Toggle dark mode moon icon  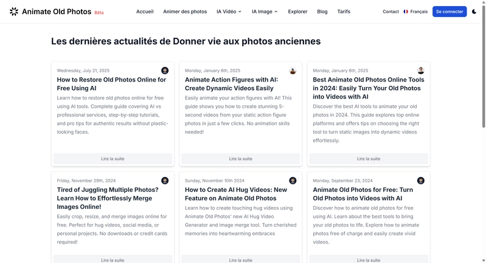pyautogui.click(x=474, y=12)
